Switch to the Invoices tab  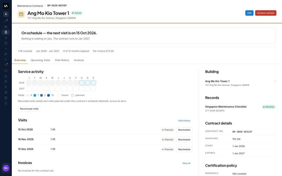(x=79, y=60)
